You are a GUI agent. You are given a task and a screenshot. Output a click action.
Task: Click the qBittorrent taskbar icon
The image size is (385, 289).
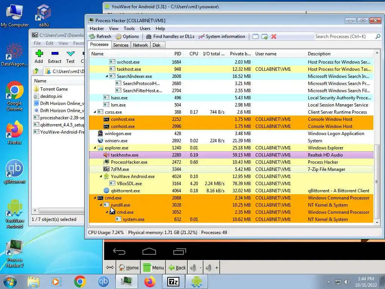[x=103, y=281]
